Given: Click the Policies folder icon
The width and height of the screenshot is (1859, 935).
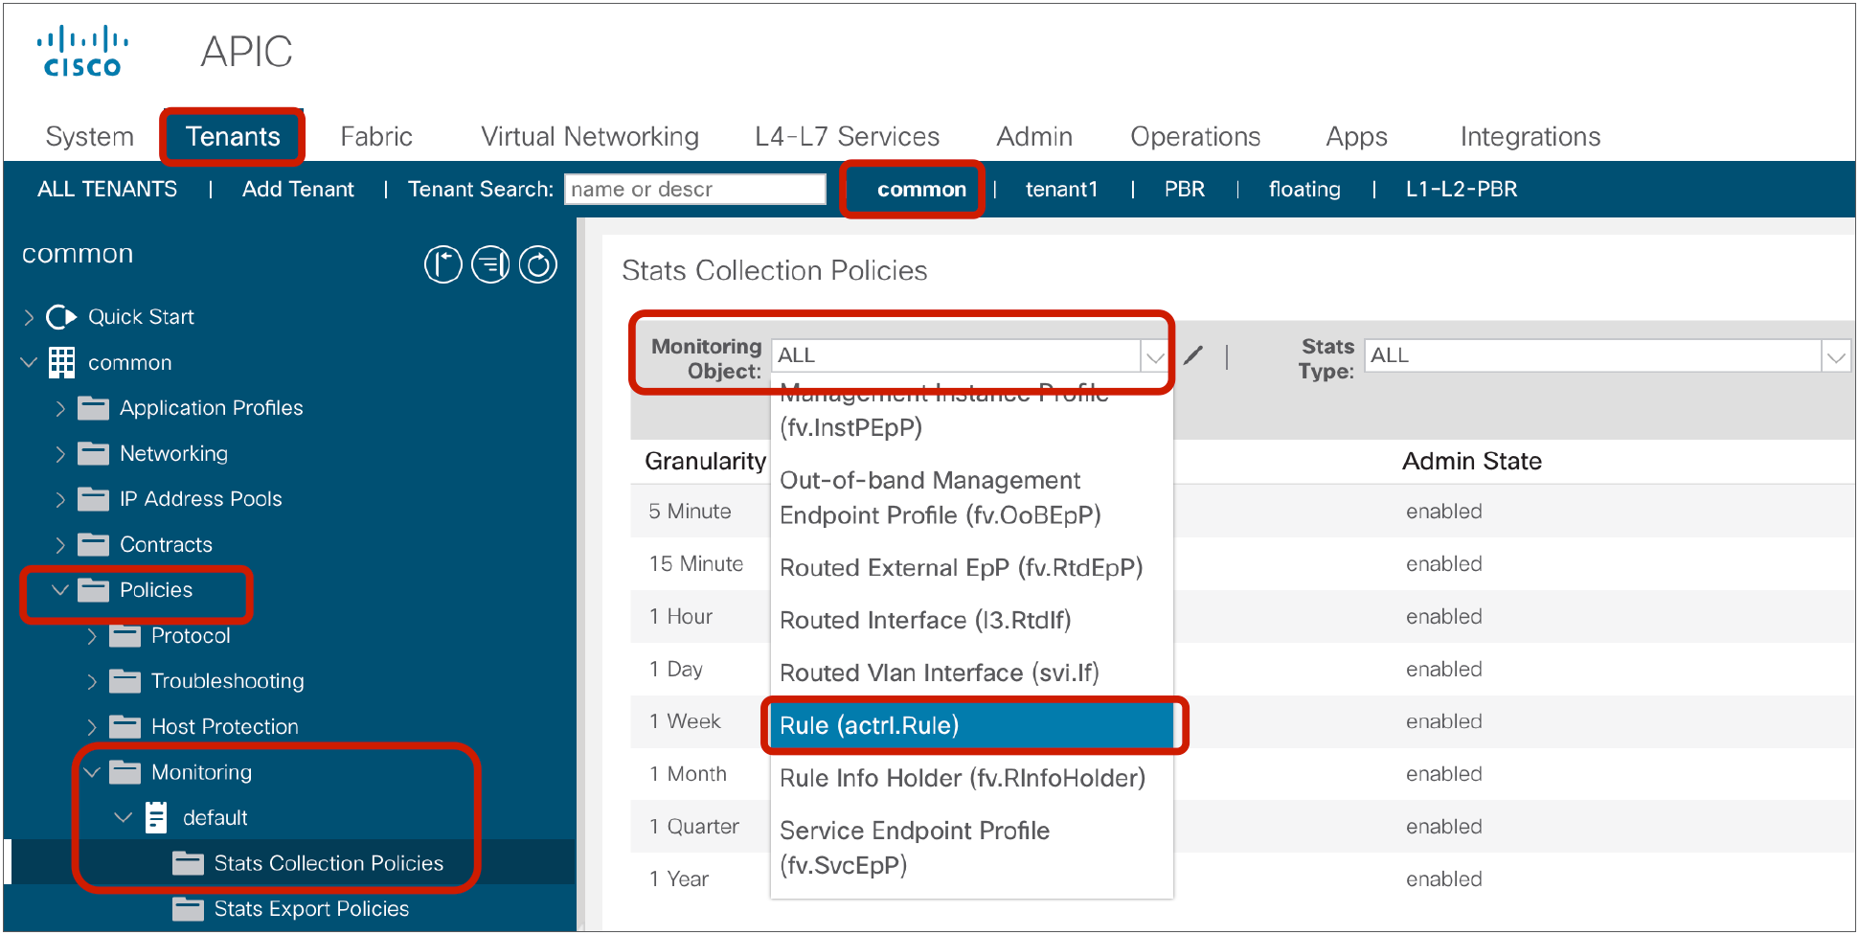Looking at the screenshot, I should pyautogui.click(x=93, y=590).
